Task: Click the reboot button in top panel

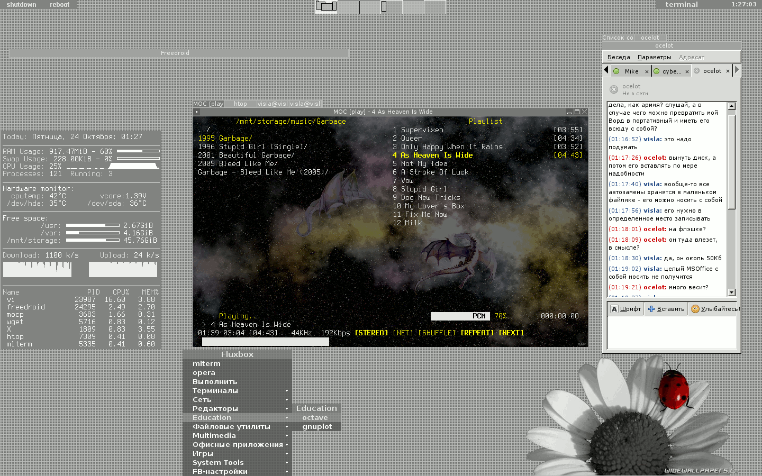Action: point(59,4)
